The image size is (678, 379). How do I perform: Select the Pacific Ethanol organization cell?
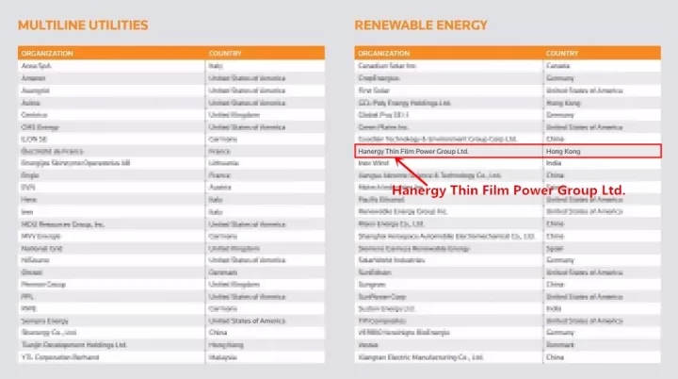pyautogui.click(x=448, y=200)
